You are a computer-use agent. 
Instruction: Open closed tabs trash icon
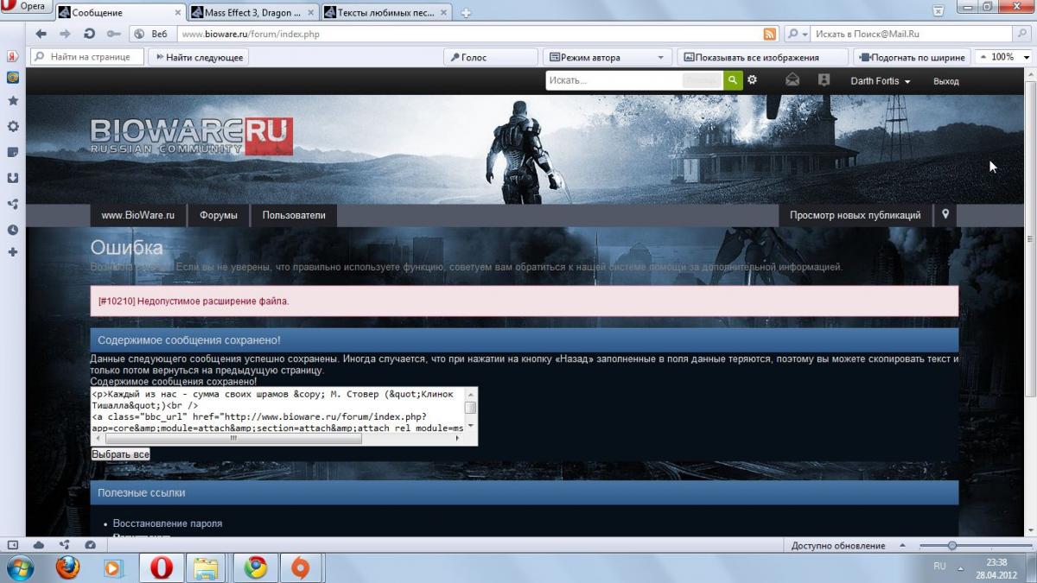(938, 11)
